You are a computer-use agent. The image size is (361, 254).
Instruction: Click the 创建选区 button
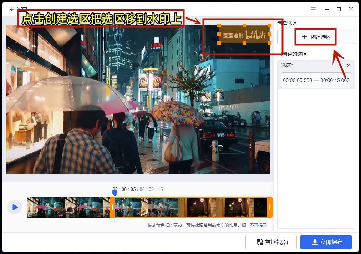pos(316,37)
